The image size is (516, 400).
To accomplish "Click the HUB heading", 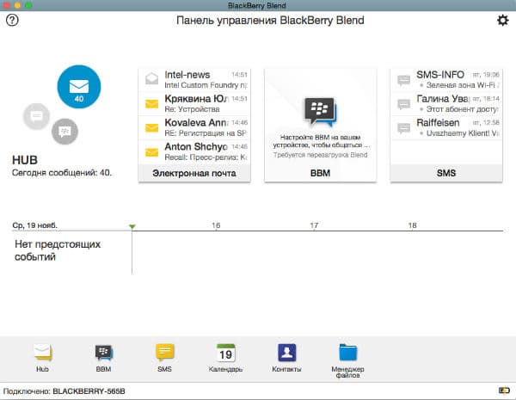I will (25, 160).
